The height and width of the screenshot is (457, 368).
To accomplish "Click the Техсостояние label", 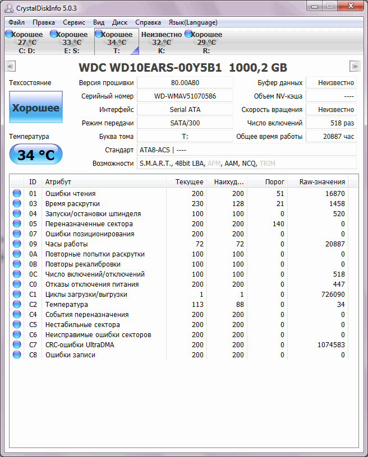I will click(x=30, y=83).
